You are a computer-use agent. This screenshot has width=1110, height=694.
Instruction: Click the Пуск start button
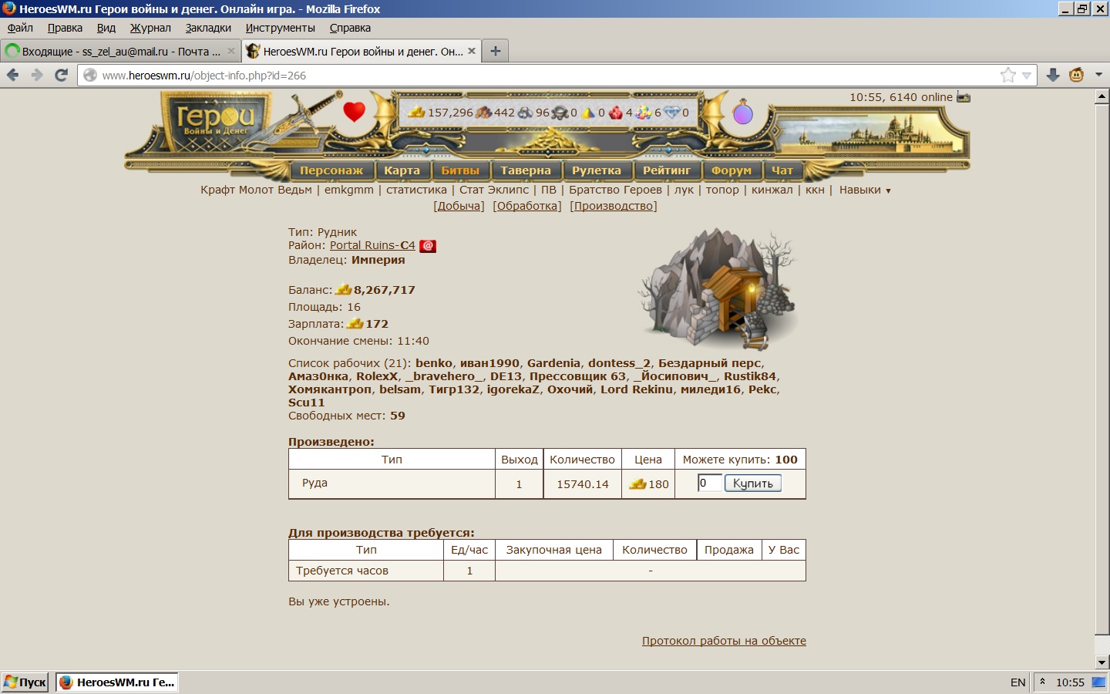click(25, 682)
